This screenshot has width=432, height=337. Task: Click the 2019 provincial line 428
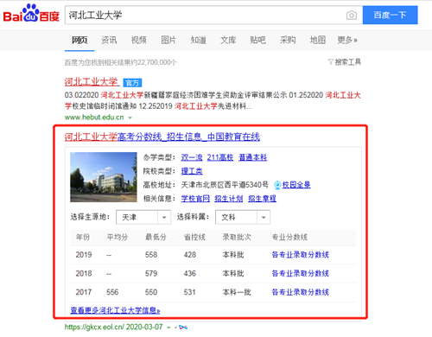coord(190,255)
